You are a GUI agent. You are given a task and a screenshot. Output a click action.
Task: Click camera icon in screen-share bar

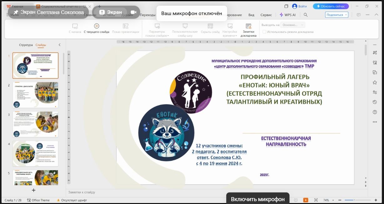pos(134,12)
